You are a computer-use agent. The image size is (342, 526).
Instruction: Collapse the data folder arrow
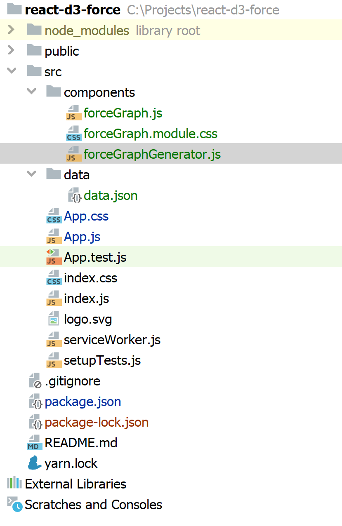[x=31, y=174]
